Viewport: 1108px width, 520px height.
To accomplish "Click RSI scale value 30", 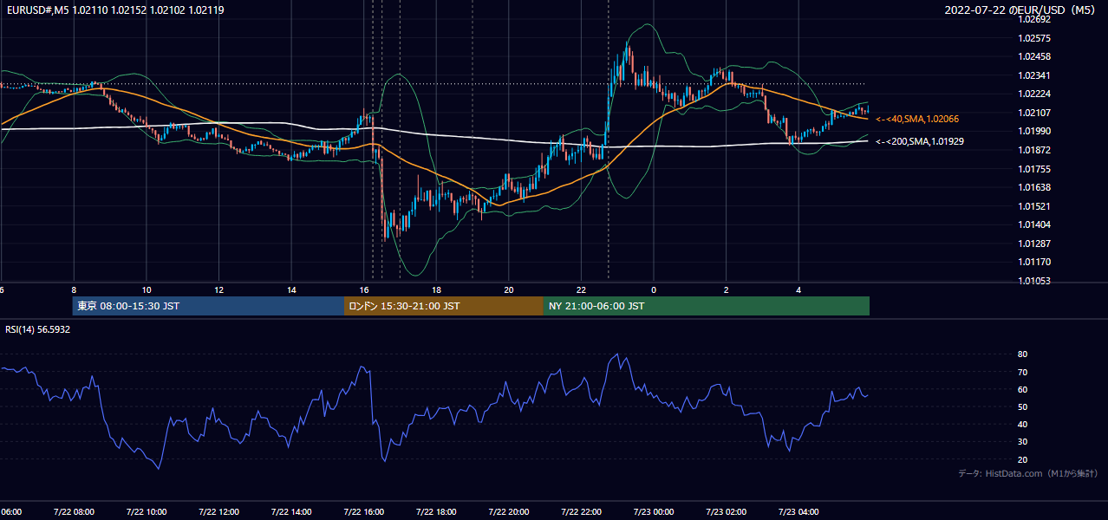I will 1023,442.
